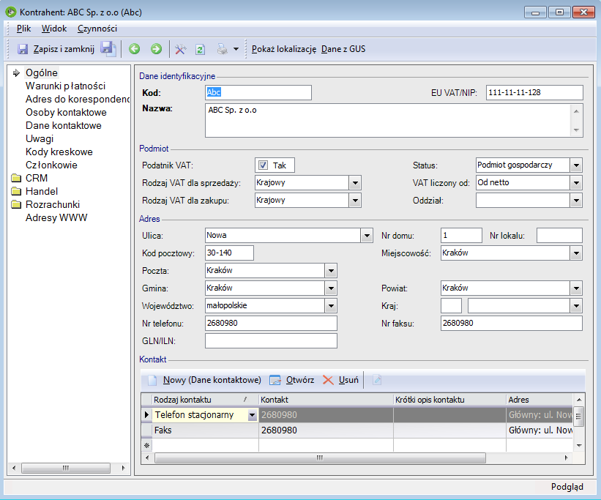The image size is (601, 500).
Task: Open the Widok menu
Action: coord(54,29)
